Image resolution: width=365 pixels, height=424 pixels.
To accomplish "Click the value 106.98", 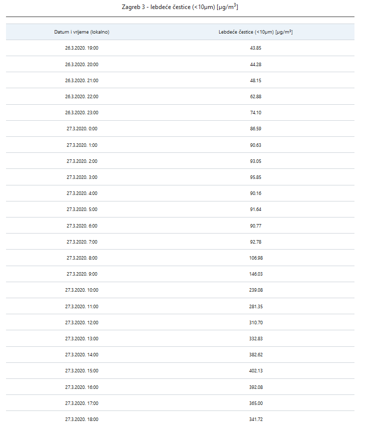I will coord(256,258).
